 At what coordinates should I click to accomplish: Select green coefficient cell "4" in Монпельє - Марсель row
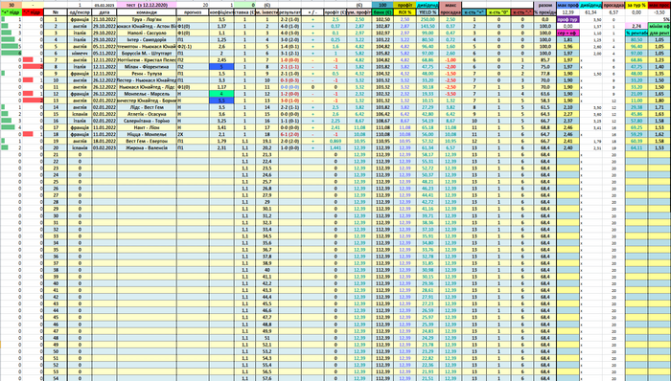221,94
